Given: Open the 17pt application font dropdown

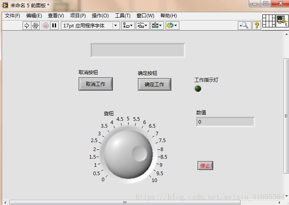Looking at the screenshot, I should point(90,25).
